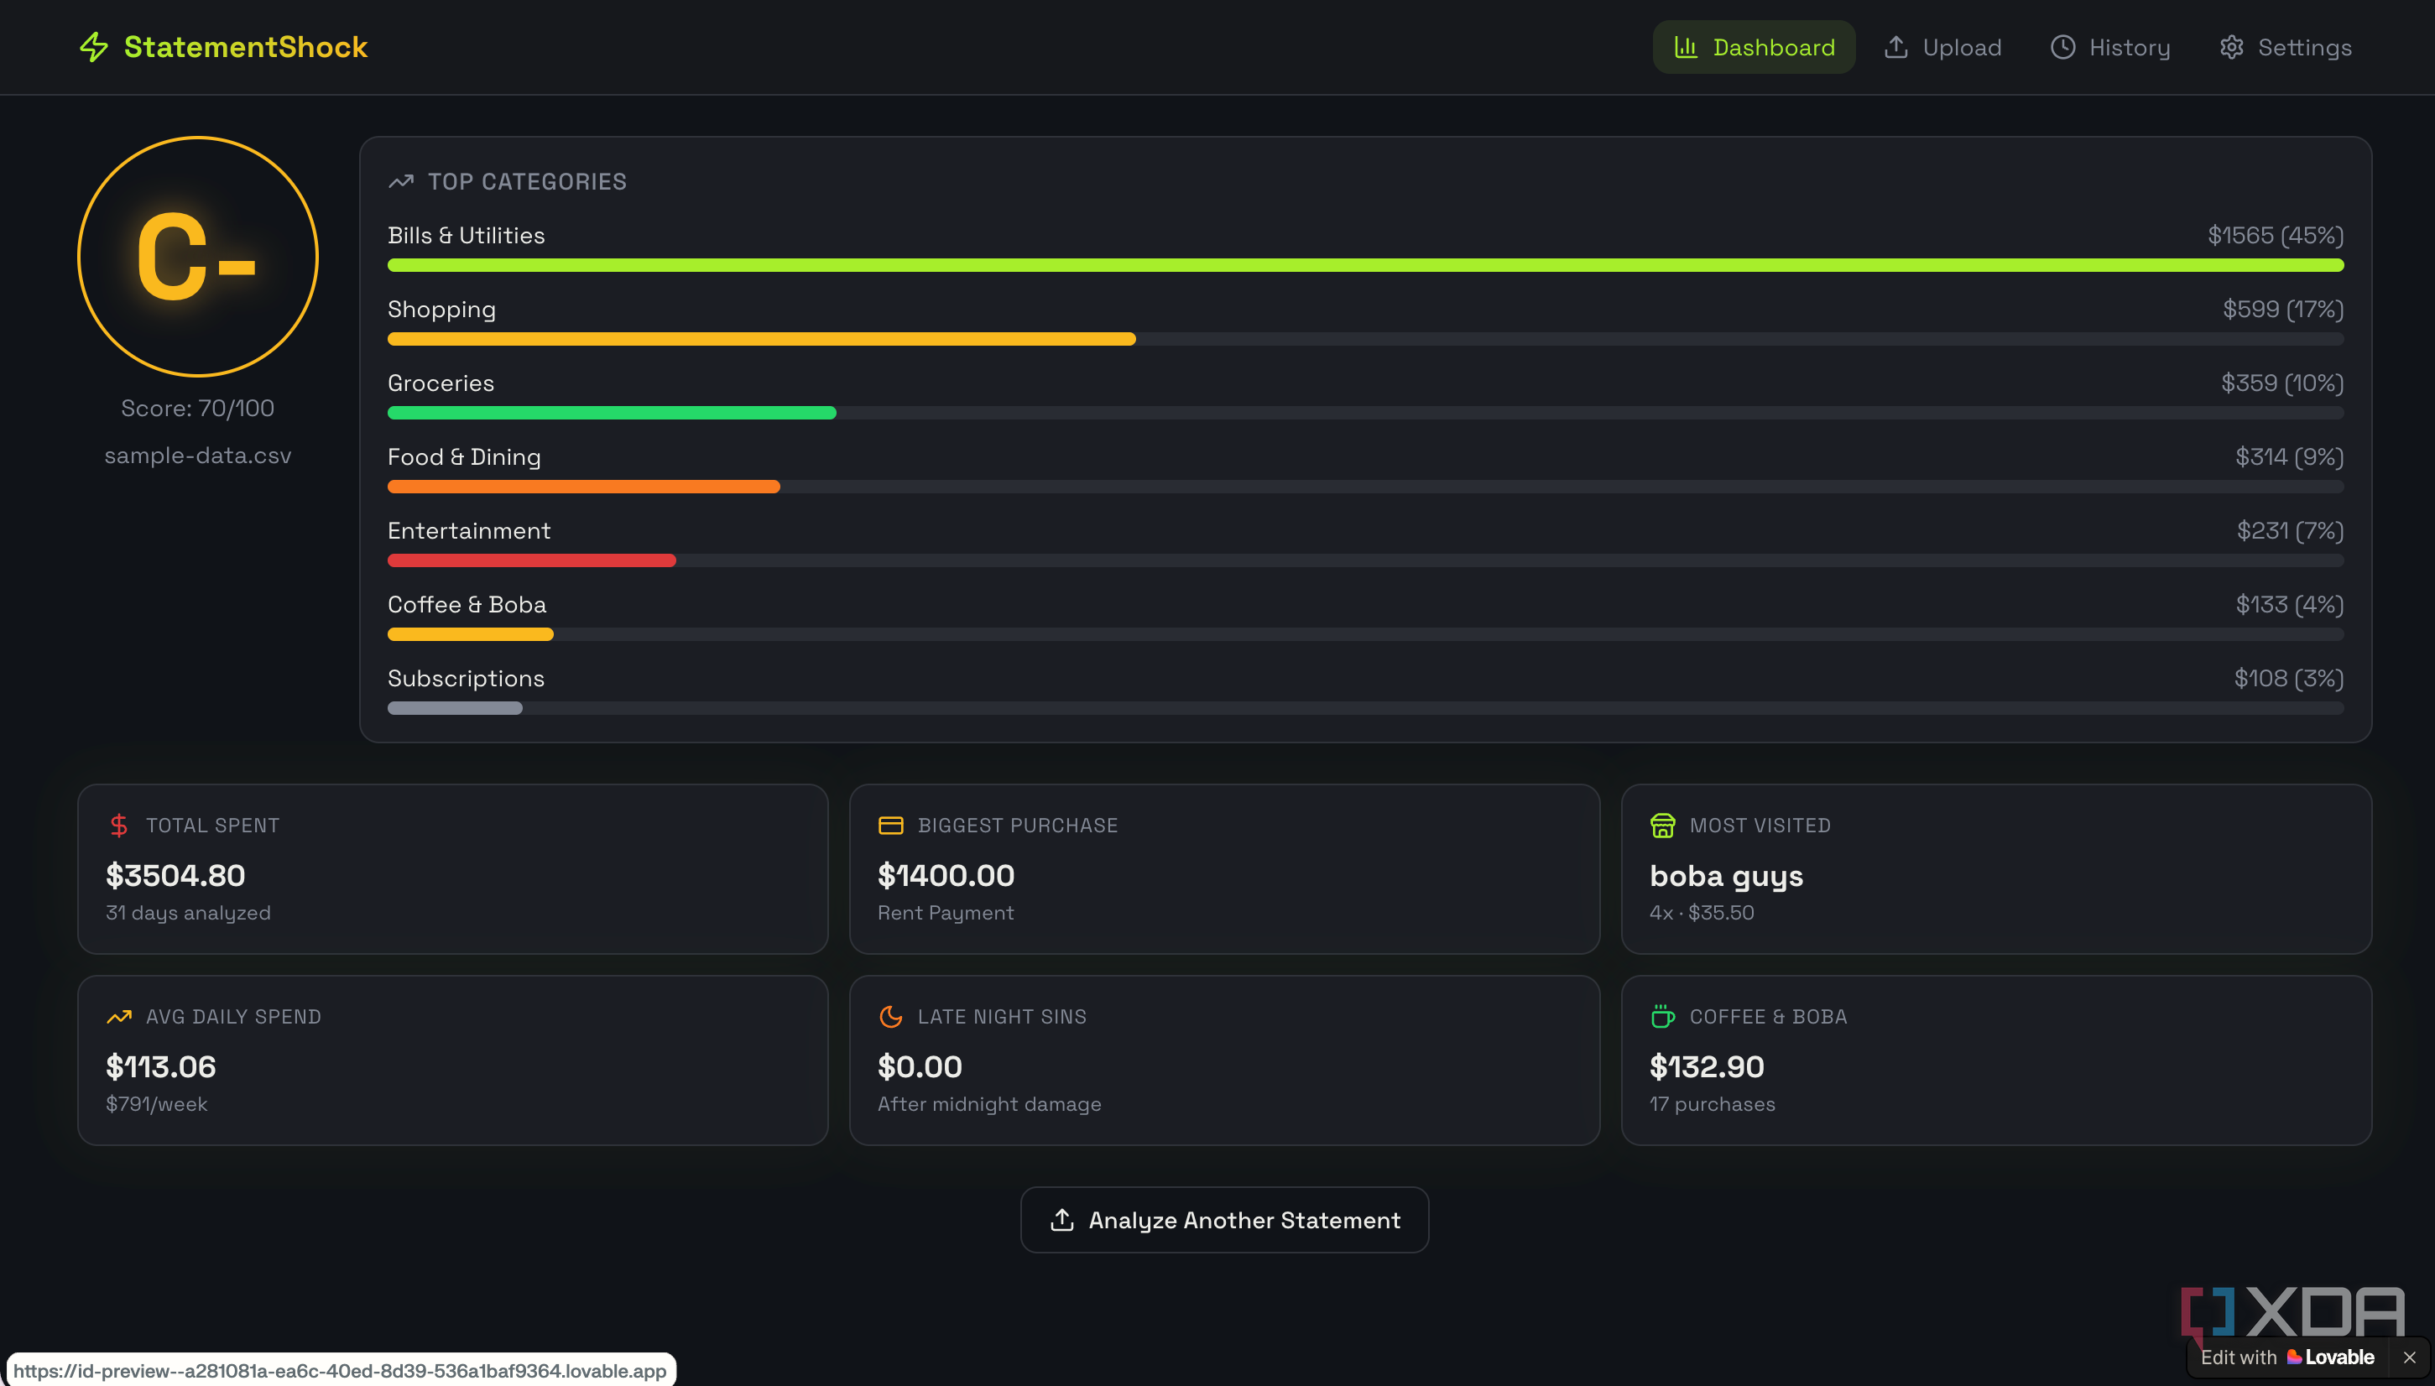Click the credit card icon on Biggest Purchase
Screen dimensions: 2435x1386
pos(890,826)
